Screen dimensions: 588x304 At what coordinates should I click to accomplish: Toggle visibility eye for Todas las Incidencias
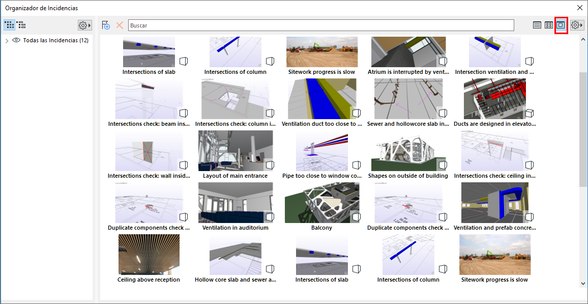[x=16, y=40]
